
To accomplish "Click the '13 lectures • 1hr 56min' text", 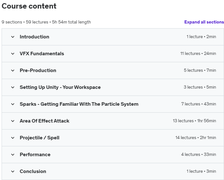I will click(194, 121).
